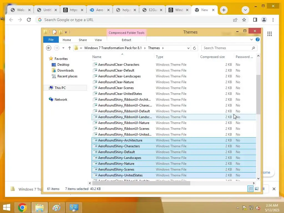Click the Compressed Folder Tools contextual tab
The image size is (284, 213).
pyautogui.click(x=126, y=33)
